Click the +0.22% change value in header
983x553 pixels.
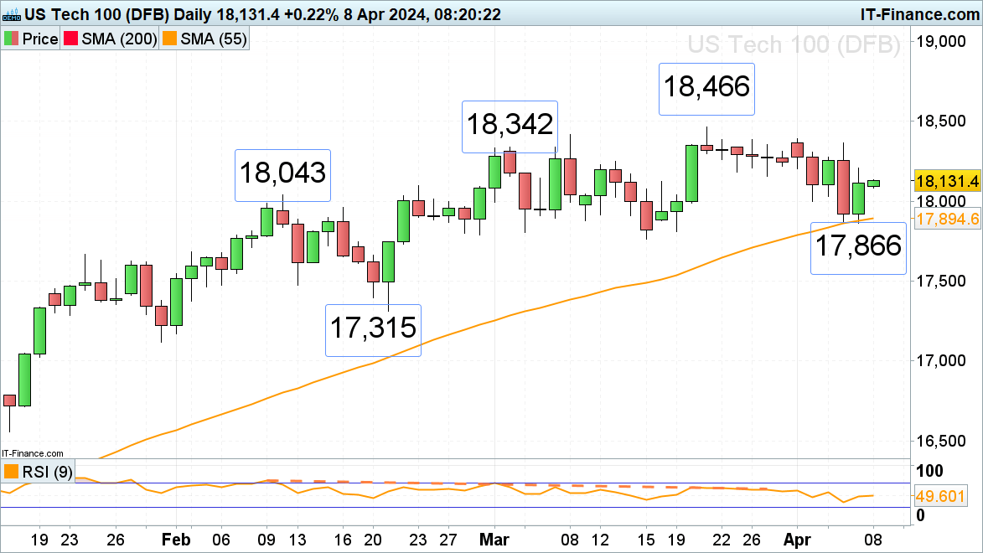pyautogui.click(x=311, y=13)
